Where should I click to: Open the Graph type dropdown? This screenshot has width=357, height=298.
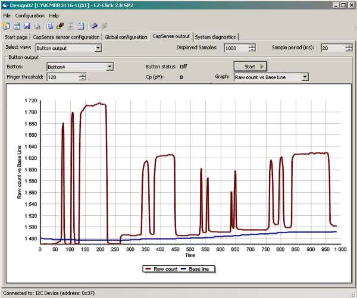pos(305,77)
